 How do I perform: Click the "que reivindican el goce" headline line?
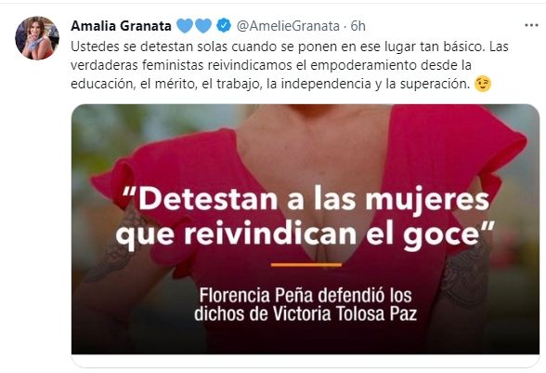(305, 234)
